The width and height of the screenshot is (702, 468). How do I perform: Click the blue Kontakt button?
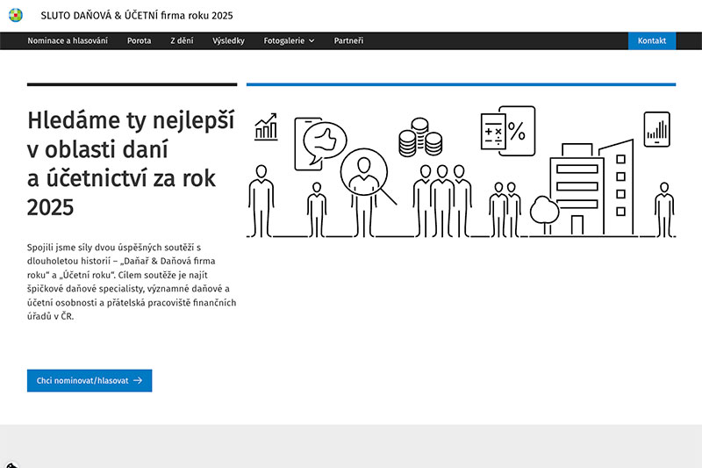coord(651,40)
